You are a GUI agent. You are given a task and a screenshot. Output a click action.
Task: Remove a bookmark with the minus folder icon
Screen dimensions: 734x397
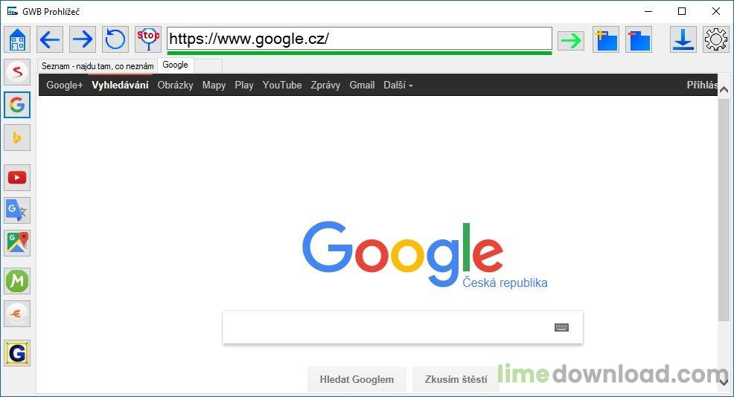639,39
